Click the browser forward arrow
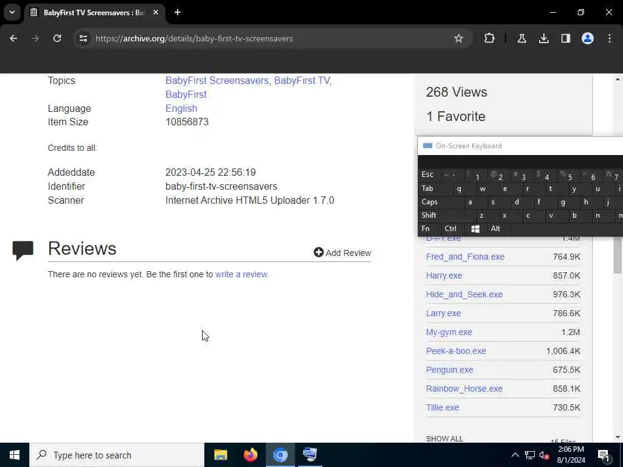623x467 pixels. [35, 38]
